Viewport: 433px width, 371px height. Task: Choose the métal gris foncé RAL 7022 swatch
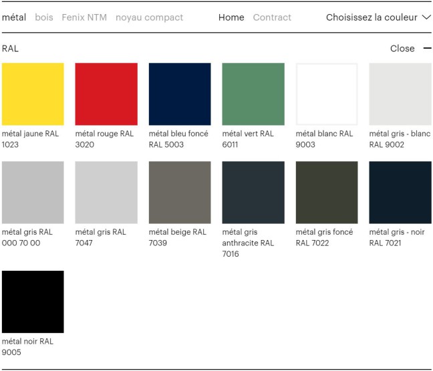[327, 193]
